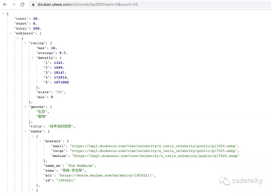
Task: Go back with the browser back arrow
Action: pyautogui.click(x=5, y=5)
